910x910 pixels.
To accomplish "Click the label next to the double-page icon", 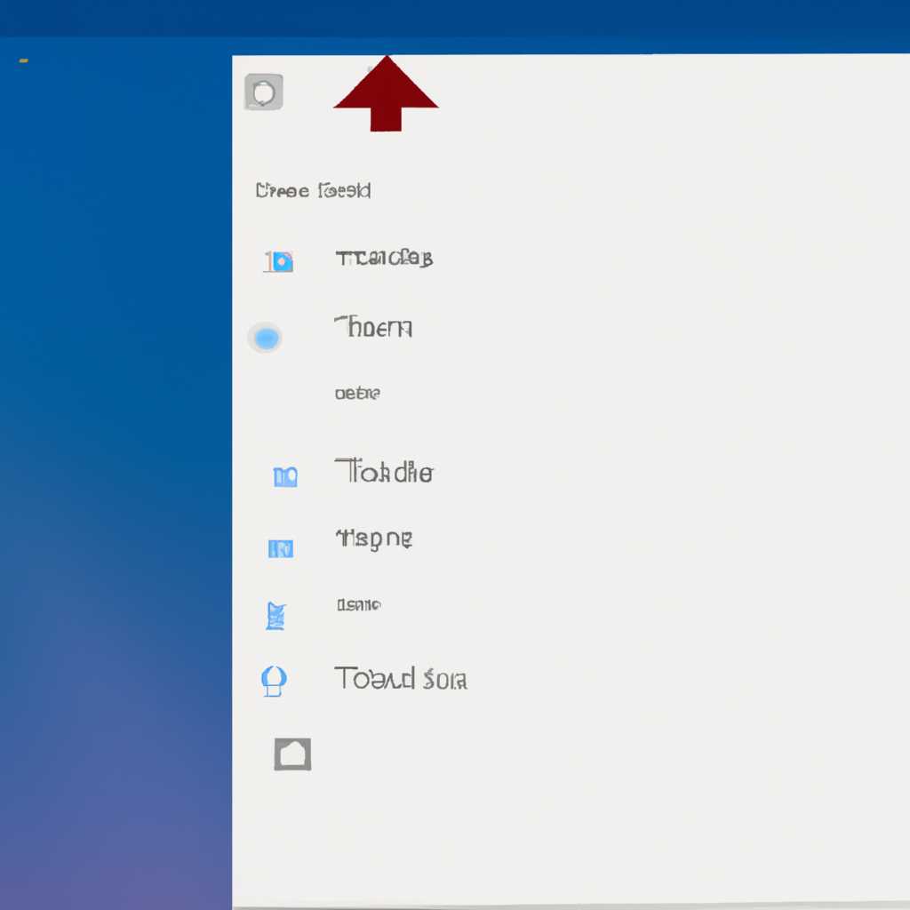I will pyautogui.click(x=384, y=471).
